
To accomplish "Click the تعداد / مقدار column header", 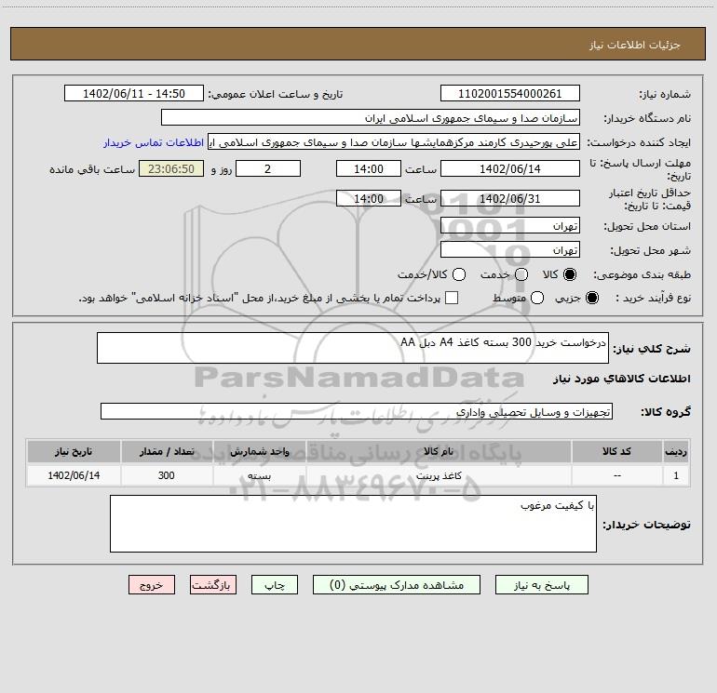I will coord(167,451).
